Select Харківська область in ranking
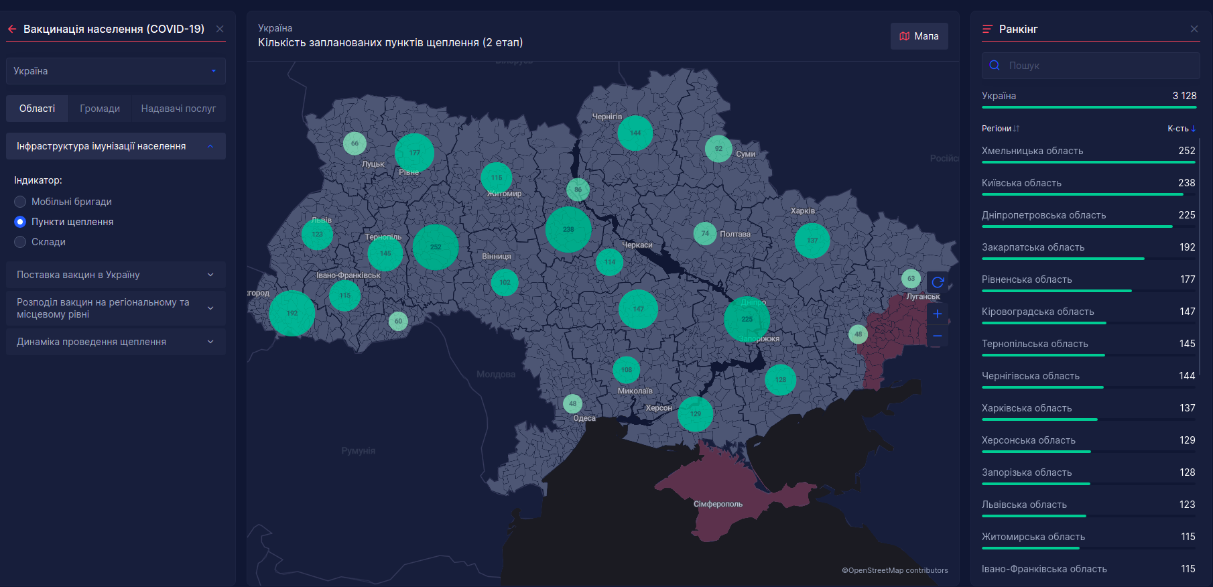1213x587 pixels. pyautogui.click(x=1089, y=411)
